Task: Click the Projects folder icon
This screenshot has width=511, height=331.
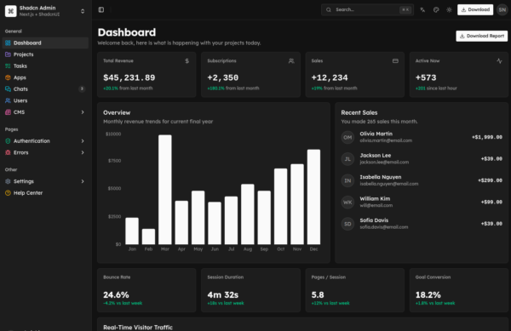Action: click(x=8, y=54)
